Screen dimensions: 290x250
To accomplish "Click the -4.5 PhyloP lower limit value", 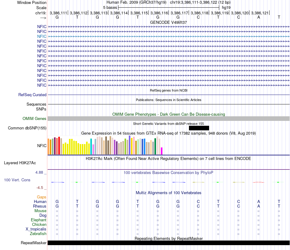I will pos(40,188).
